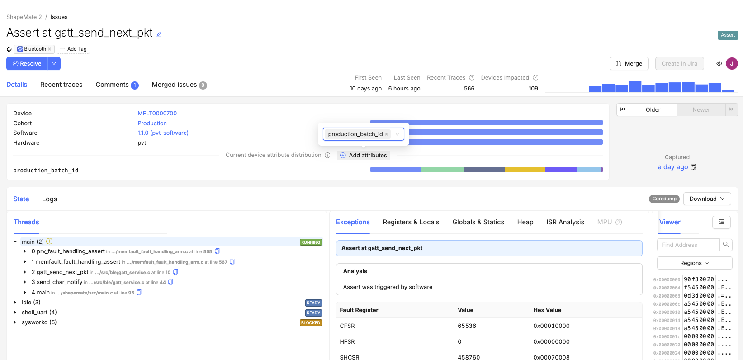Click the search icon beside Find Address
The height and width of the screenshot is (360, 743).
[725, 245]
